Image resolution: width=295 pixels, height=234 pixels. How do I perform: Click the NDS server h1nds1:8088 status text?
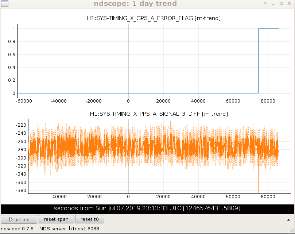69,229
